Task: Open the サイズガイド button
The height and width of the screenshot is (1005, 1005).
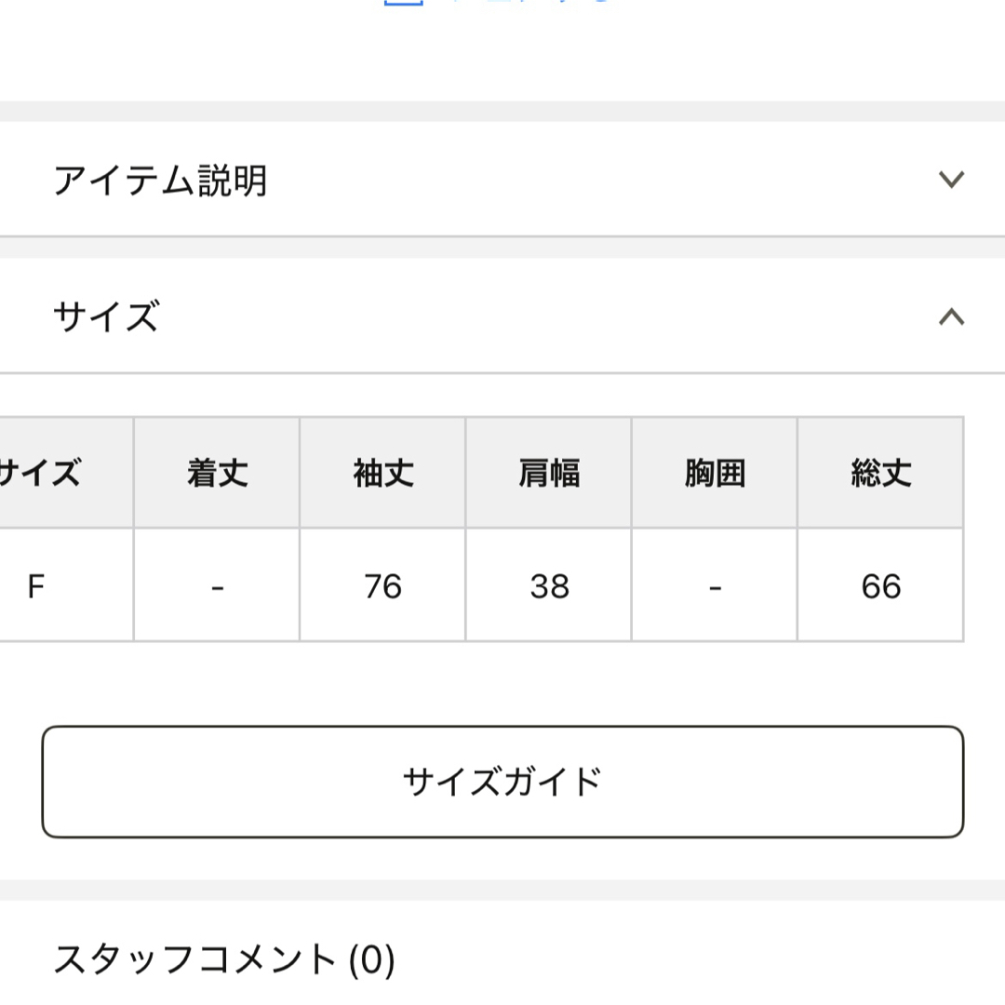Action: pos(502,782)
